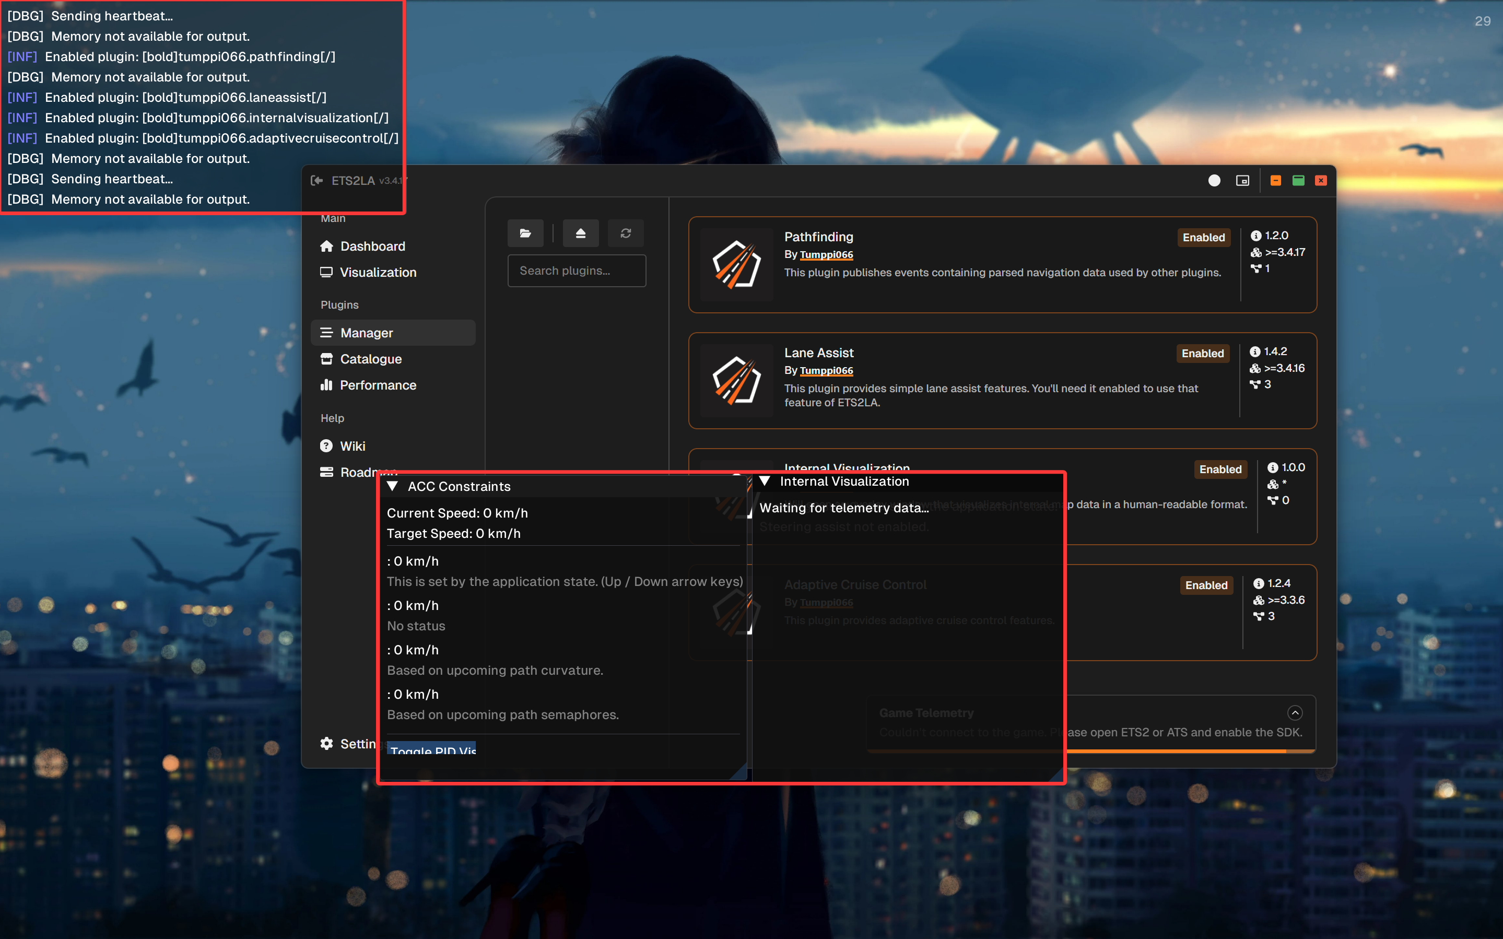Click the Lane Assist plugin logo
The image size is (1503, 939).
click(736, 381)
